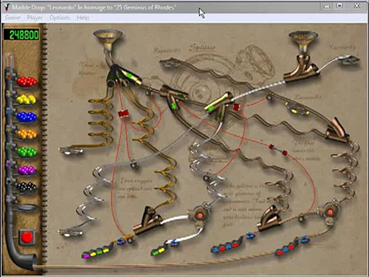Pick the green marbles pile
369x277 pixels.
point(27,152)
